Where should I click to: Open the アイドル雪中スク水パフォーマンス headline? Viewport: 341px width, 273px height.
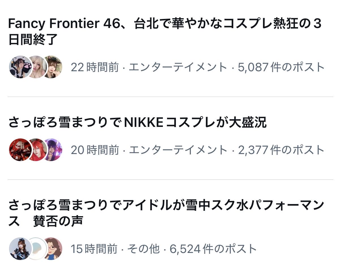[166, 213]
